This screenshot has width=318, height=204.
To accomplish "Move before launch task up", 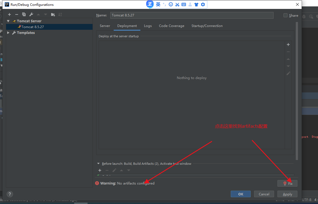I will (121, 170).
